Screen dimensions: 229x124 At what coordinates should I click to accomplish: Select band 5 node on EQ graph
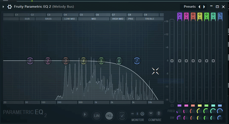pos(101,61)
